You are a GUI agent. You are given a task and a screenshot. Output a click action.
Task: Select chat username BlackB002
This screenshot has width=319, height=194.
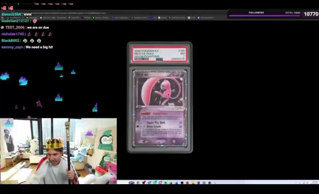pos(10,41)
